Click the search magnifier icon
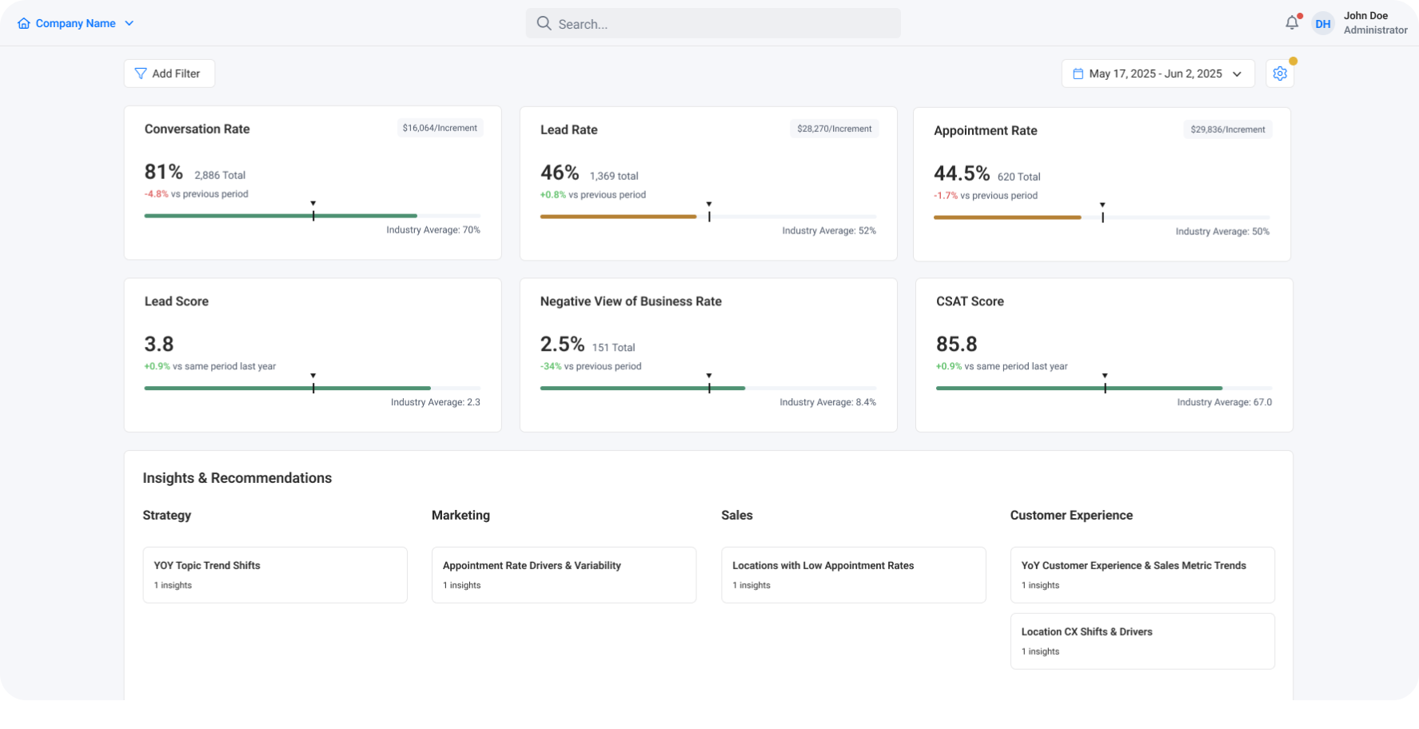The height and width of the screenshot is (729, 1419). click(x=544, y=23)
